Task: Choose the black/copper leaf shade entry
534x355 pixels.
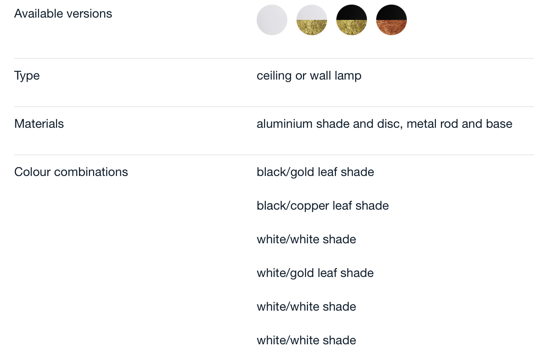Action: pyautogui.click(x=323, y=206)
